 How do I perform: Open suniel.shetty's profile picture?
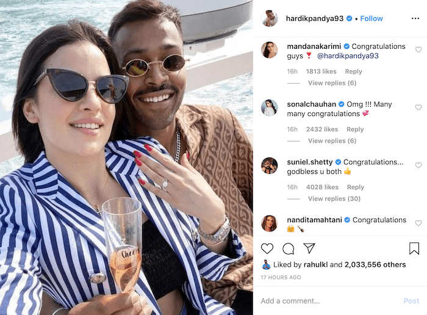270,165
